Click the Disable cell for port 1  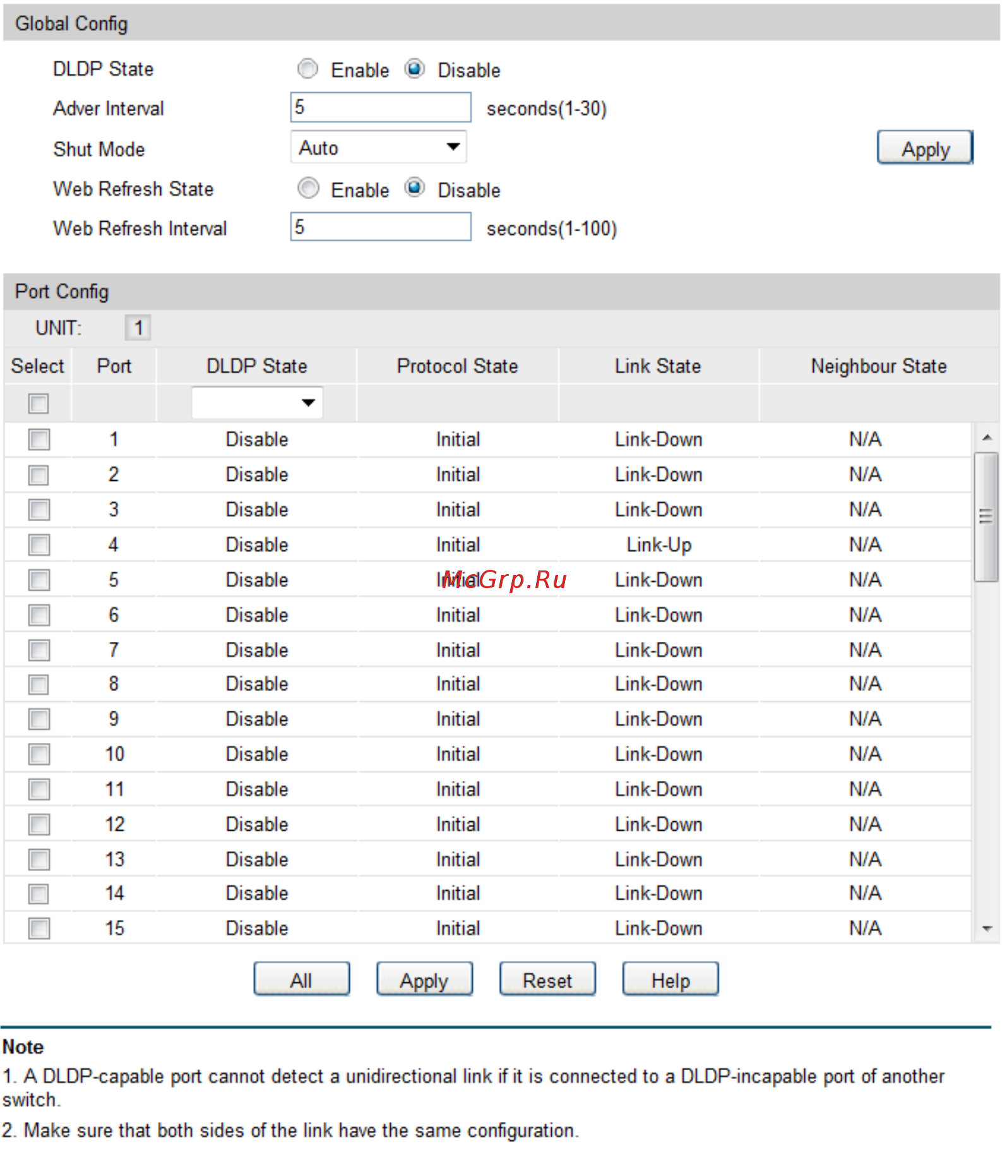click(x=257, y=440)
